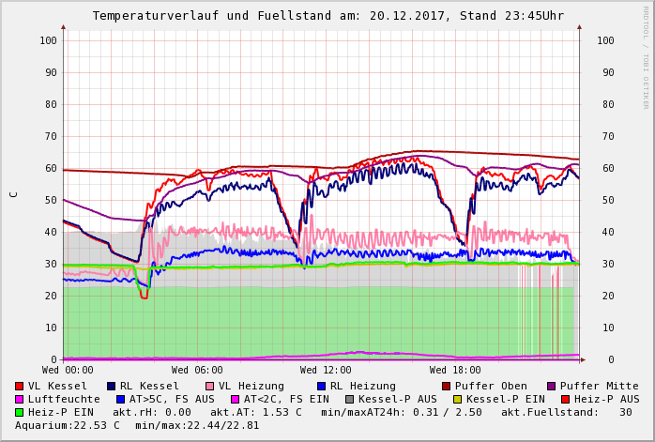The image size is (655, 442).
Task: Click the red VL Kessel legend swatch
Action: [20, 387]
